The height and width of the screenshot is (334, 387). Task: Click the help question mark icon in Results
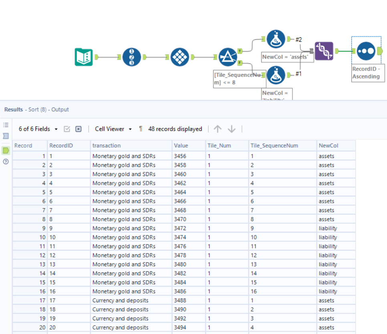(x=6, y=162)
